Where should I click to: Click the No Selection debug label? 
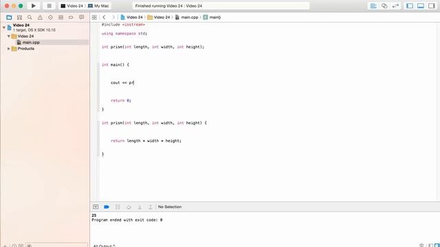170,207
